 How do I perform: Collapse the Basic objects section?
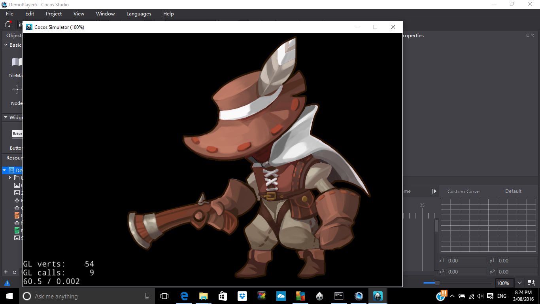pyautogui.click(x=6, y=45)
